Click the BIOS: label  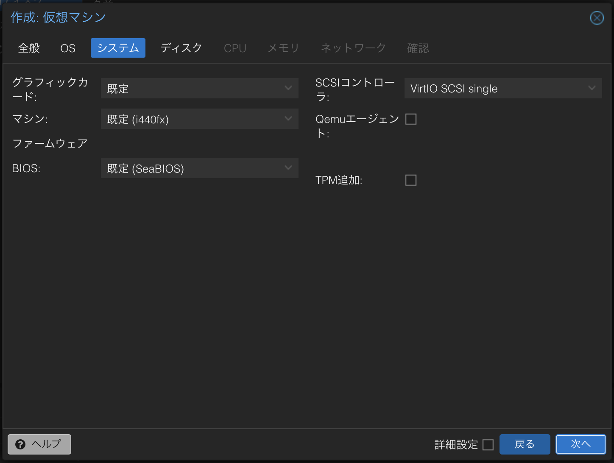[26, 168]
